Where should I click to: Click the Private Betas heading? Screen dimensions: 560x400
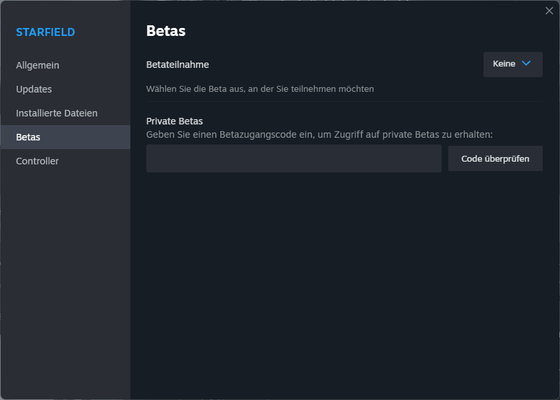pos(174,121)
